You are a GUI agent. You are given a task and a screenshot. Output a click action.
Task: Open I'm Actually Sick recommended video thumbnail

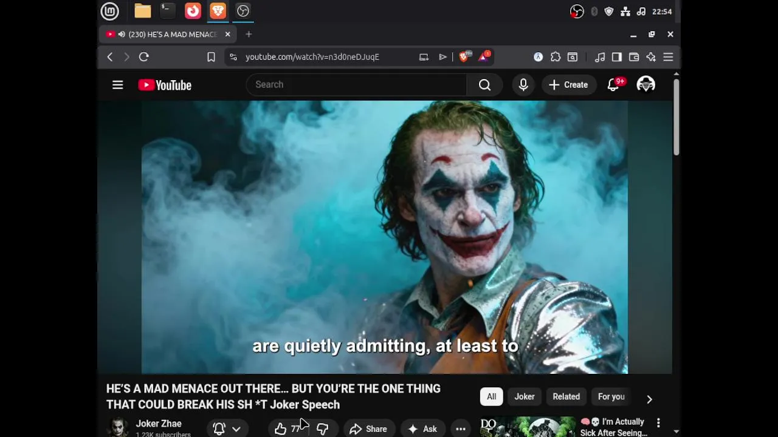pyautogui.click(x=528, y=427)
